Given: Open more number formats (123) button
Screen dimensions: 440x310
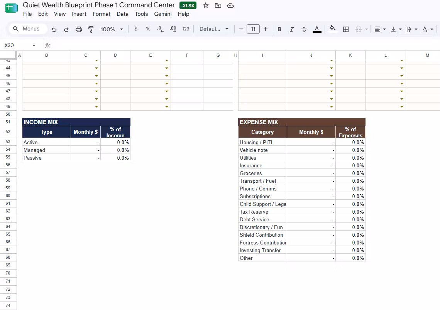Looking at the screenshot, I should pos(186,29).
